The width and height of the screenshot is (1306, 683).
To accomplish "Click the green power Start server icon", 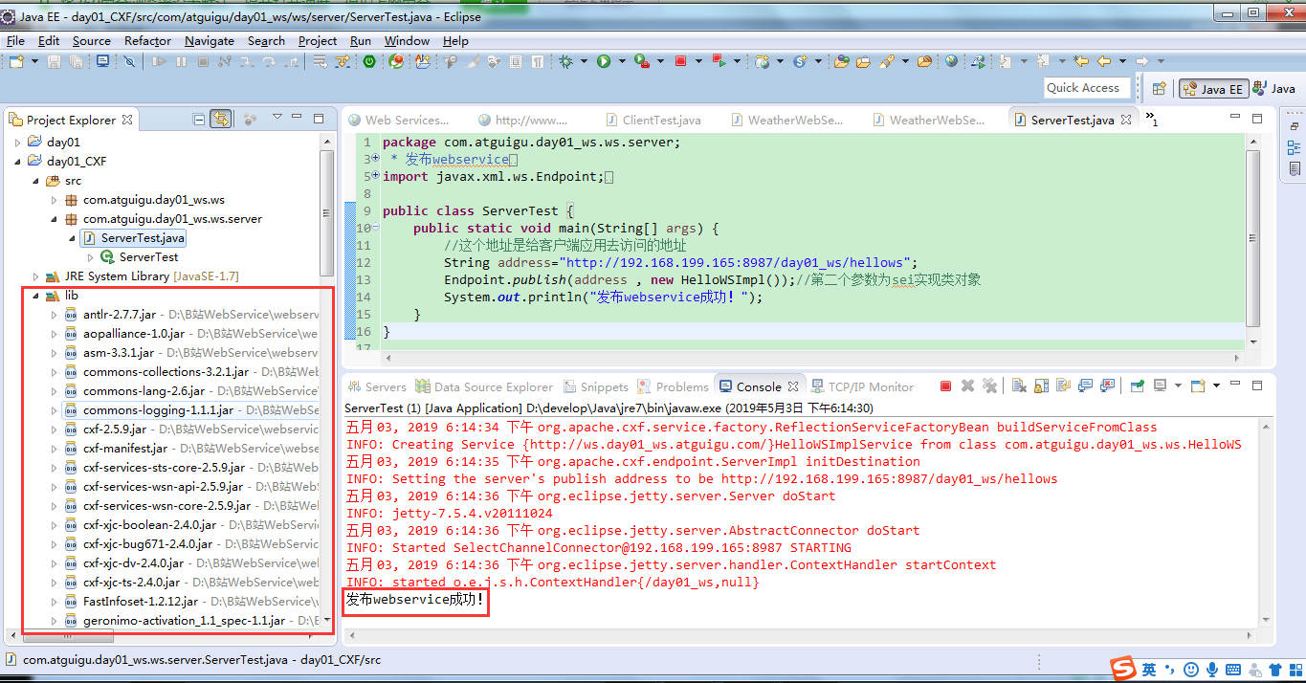I will (x=368, y=61).
